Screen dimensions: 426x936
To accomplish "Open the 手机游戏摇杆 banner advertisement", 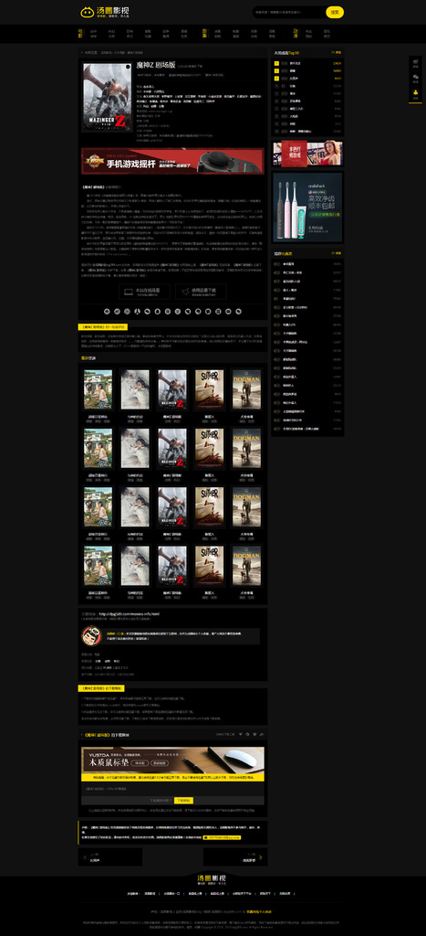I will click(172, 161).
